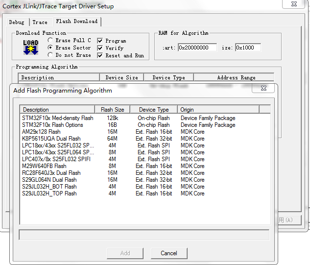
Task: Click the 64M flash size cell
Action: (112, 139)
